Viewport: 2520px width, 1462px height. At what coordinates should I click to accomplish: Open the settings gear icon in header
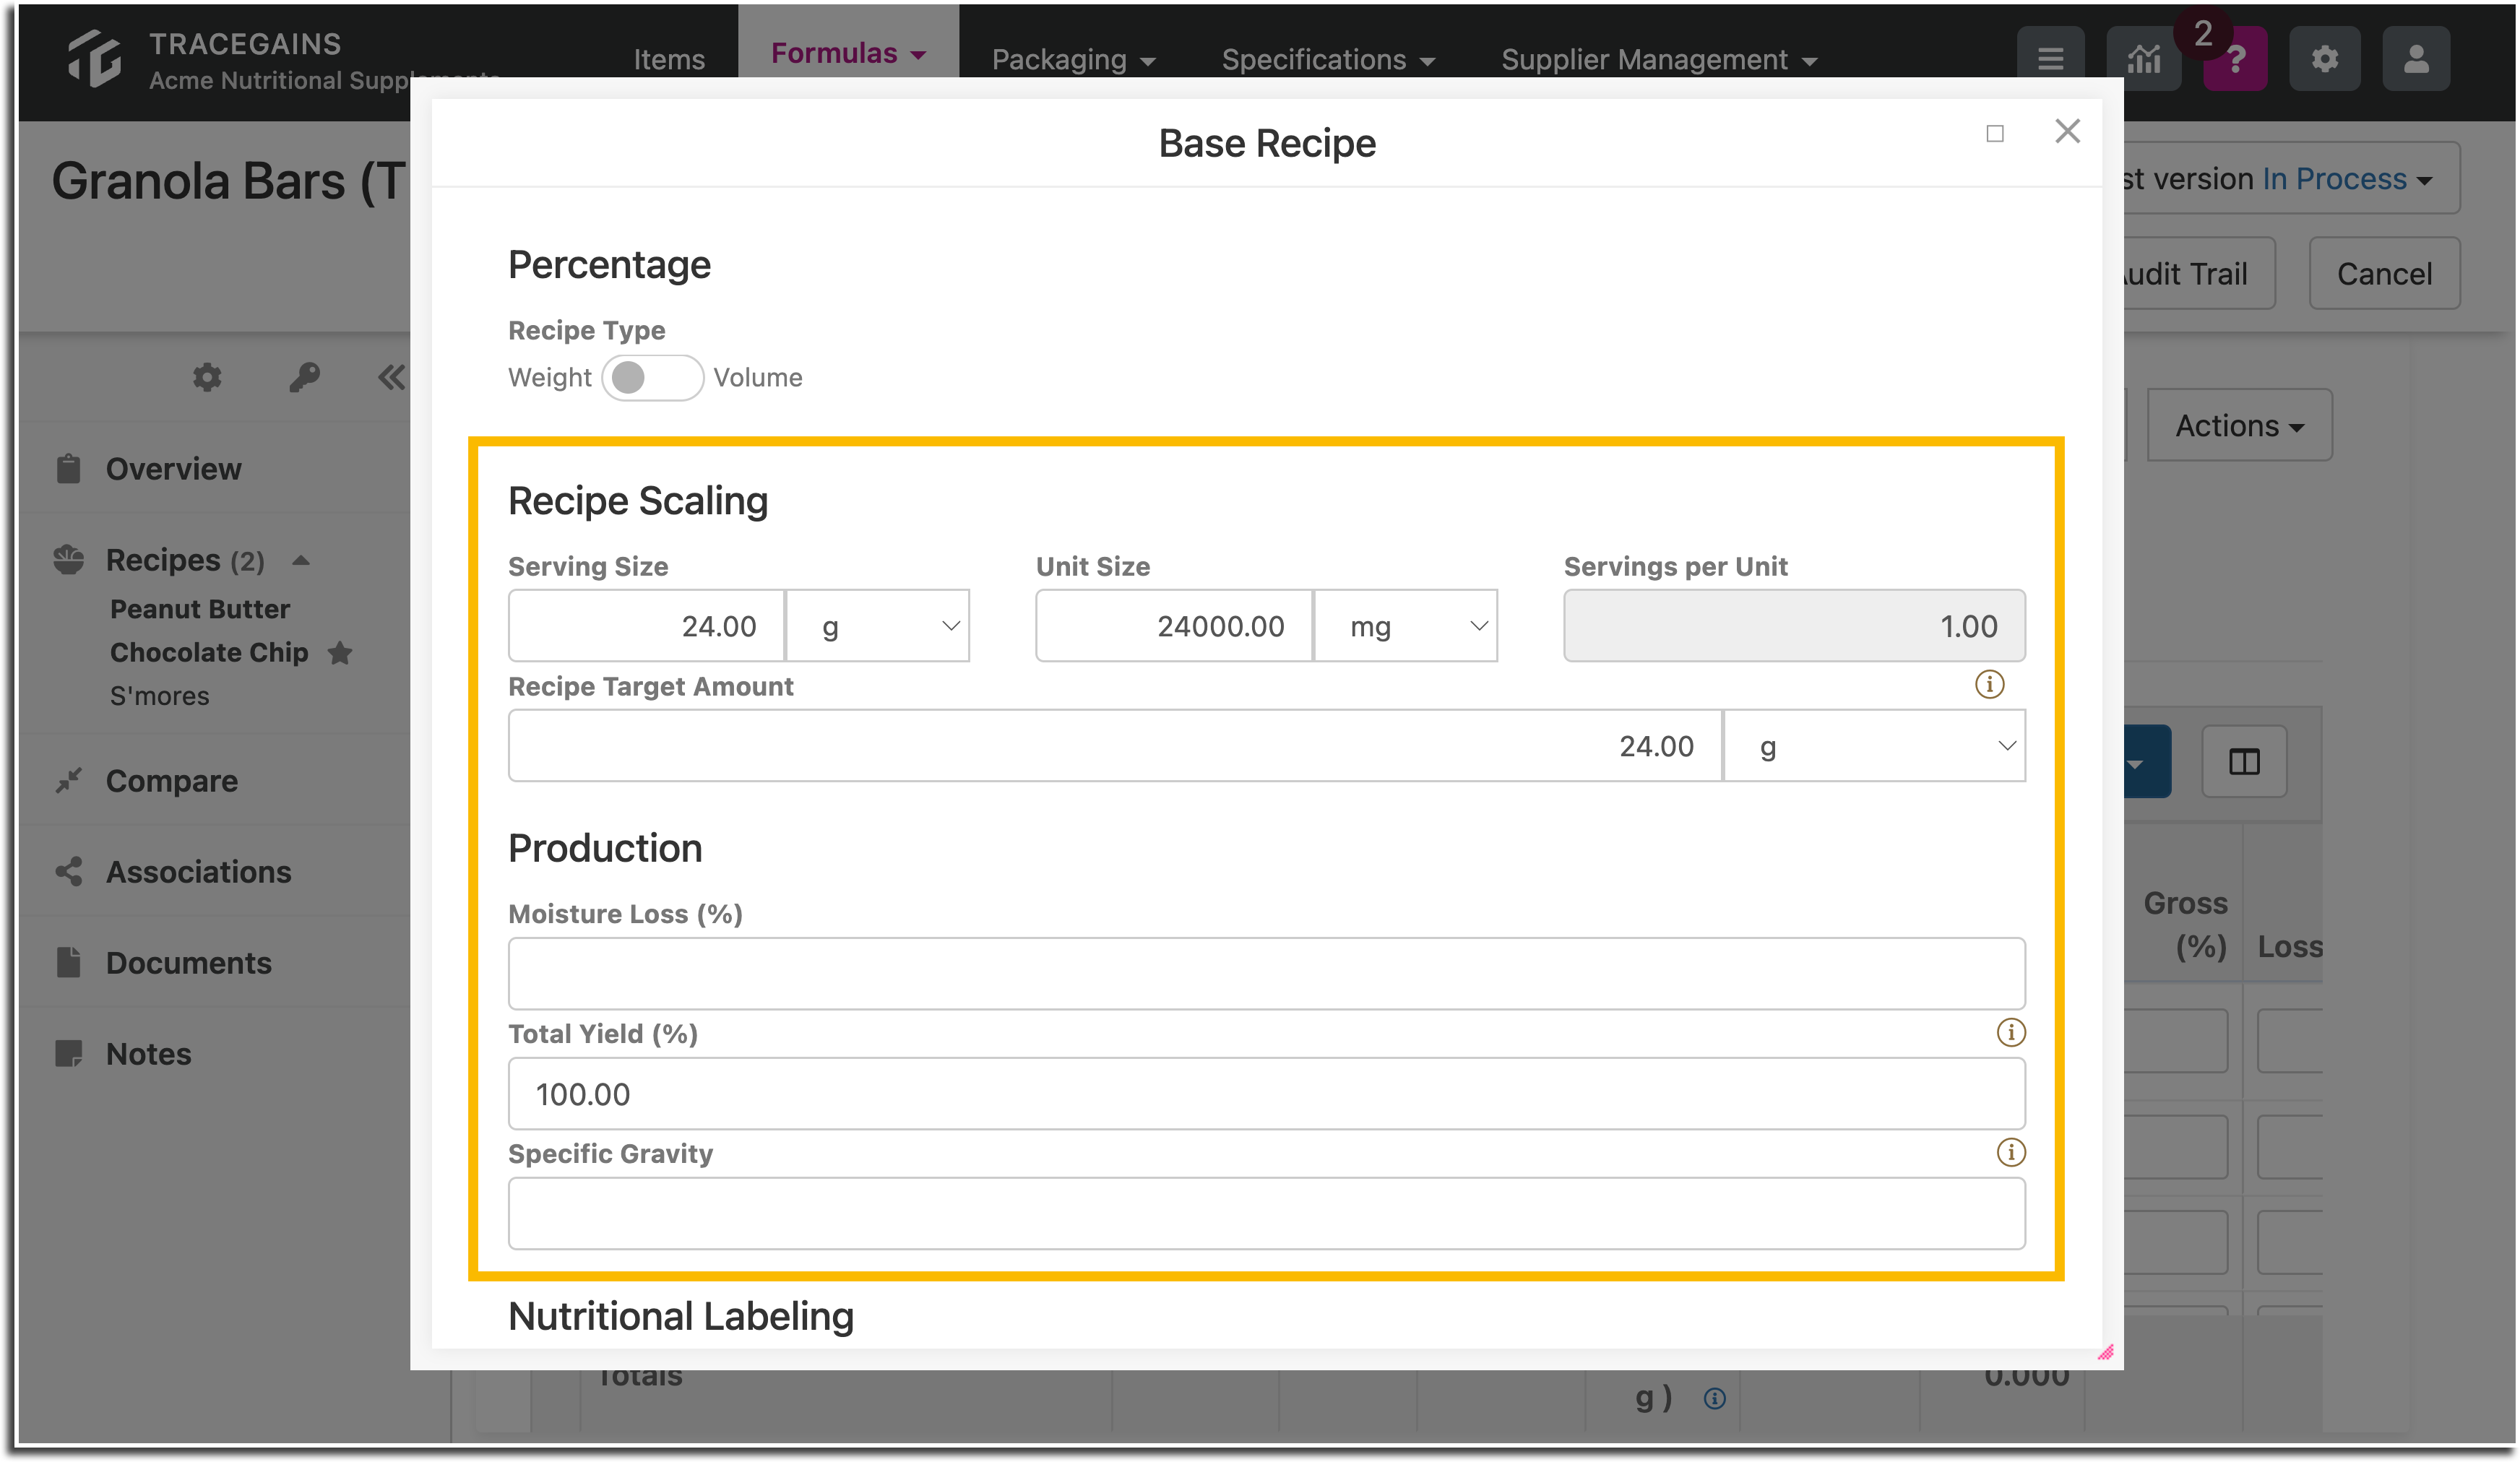pos(2324,59)
